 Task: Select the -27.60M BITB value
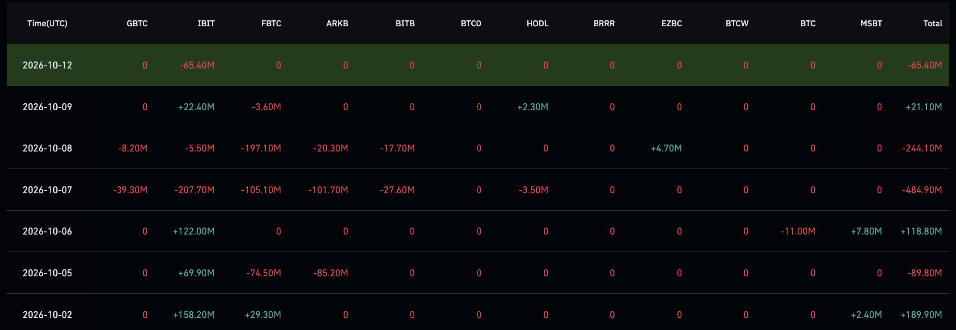point(397,190)
